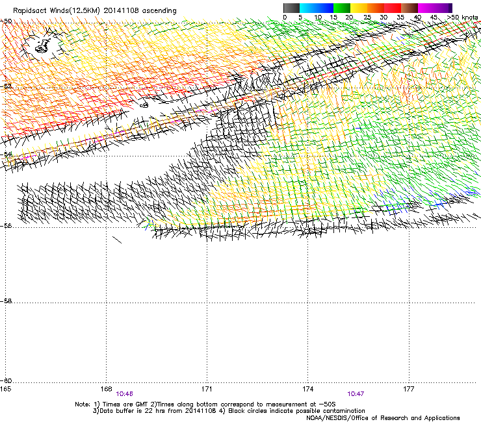Click the longitude label '171'
The image size is (481, 422).
click(x=207, y=389)
